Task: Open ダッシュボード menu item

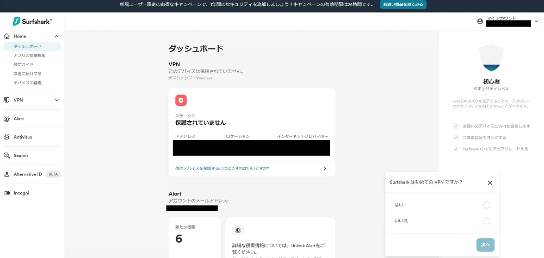Action: 32,46
